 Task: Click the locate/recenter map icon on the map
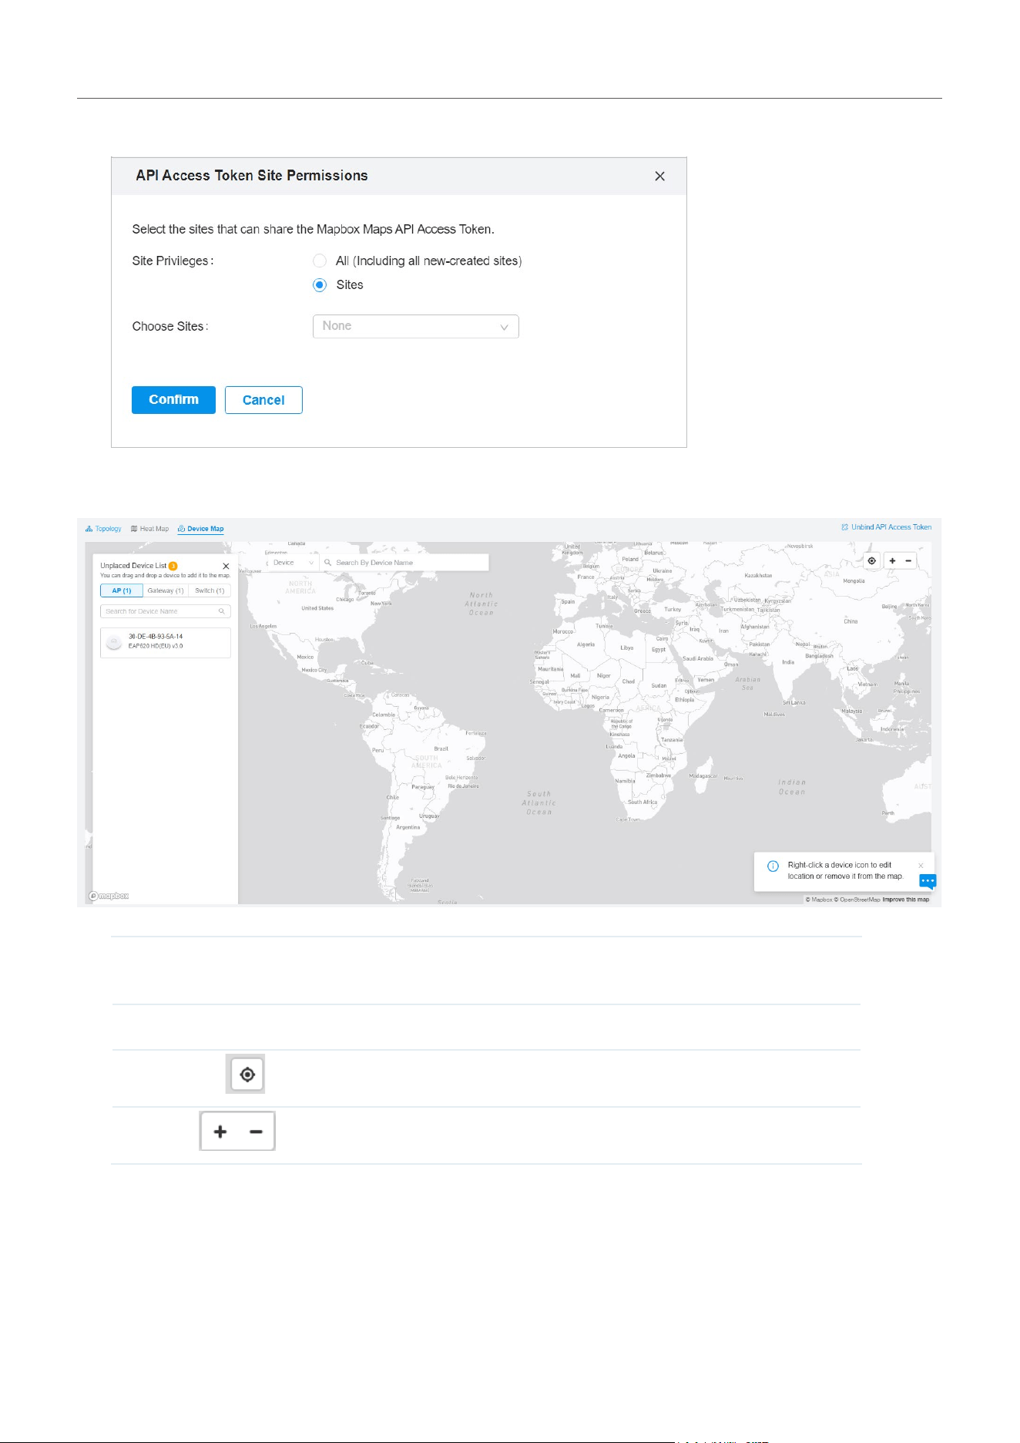tap(871, 560)
